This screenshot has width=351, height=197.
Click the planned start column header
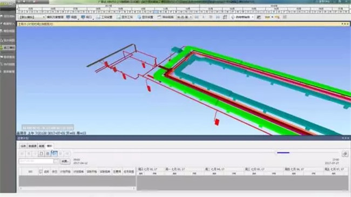65,172
